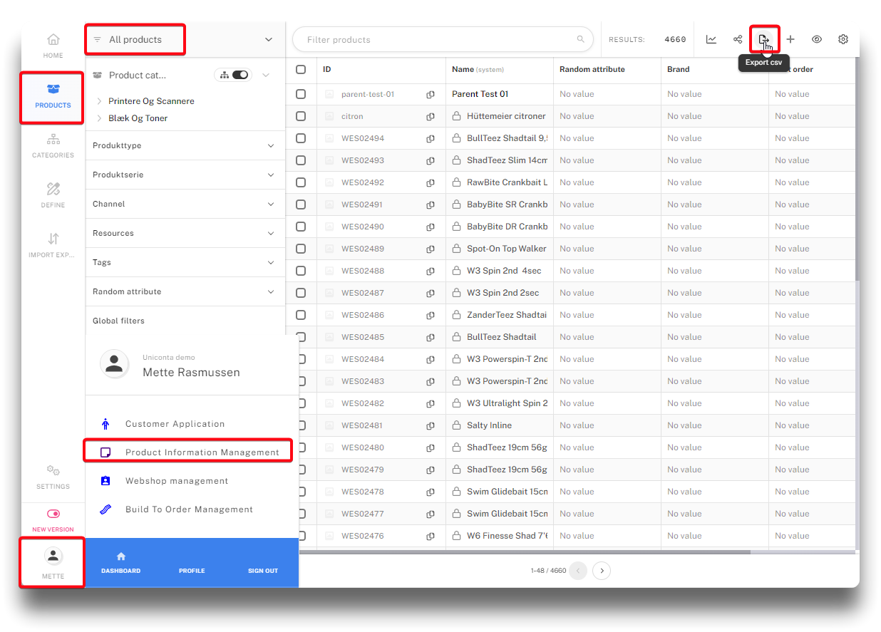Go to next page of results
This screenshot has height=632, width=881.
[602, 571]
